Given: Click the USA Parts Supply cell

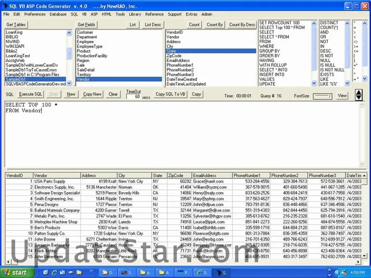Looking at the screenshot, I should pyautogui.click(x=57, y=182).
